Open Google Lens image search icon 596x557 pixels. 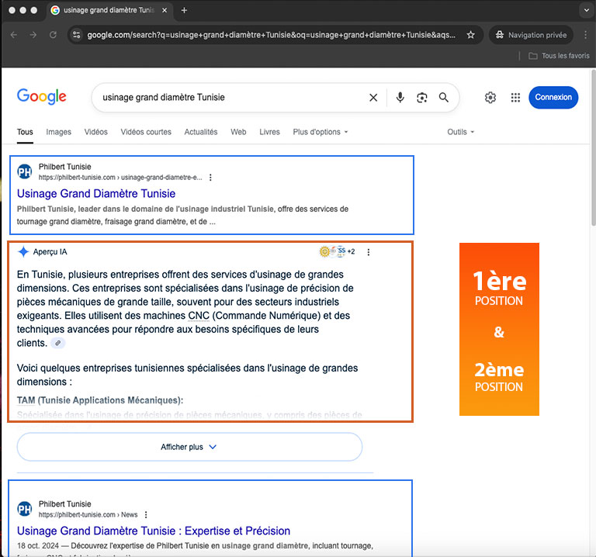tap(422, 98)
